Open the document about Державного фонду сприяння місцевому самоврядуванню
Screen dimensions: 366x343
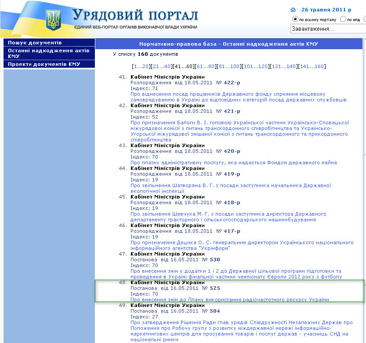(x=238, y=97)
